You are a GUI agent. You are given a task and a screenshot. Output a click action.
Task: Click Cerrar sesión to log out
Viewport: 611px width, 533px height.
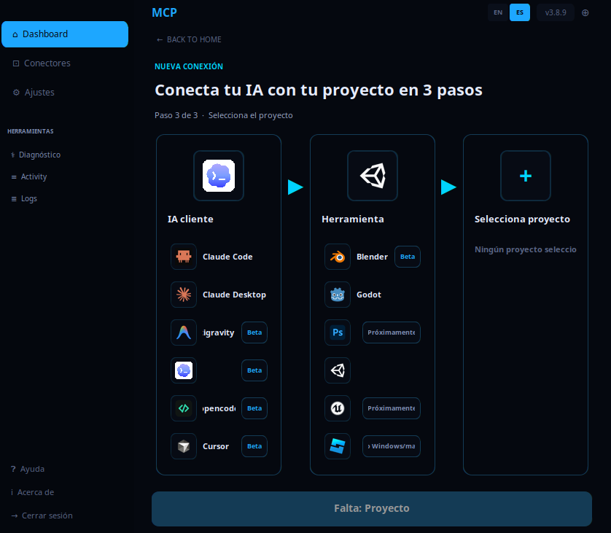coord(42,516)
